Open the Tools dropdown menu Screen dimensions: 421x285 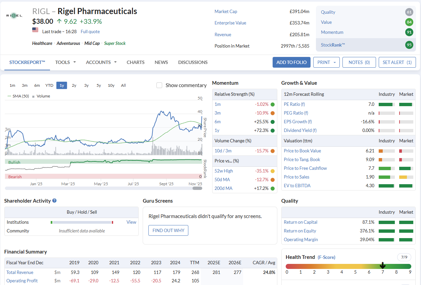[65, 62]
